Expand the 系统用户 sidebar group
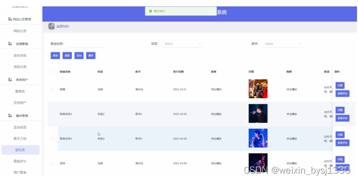The width and height of the screenshot is (358, 180). (x=21, y=79)
